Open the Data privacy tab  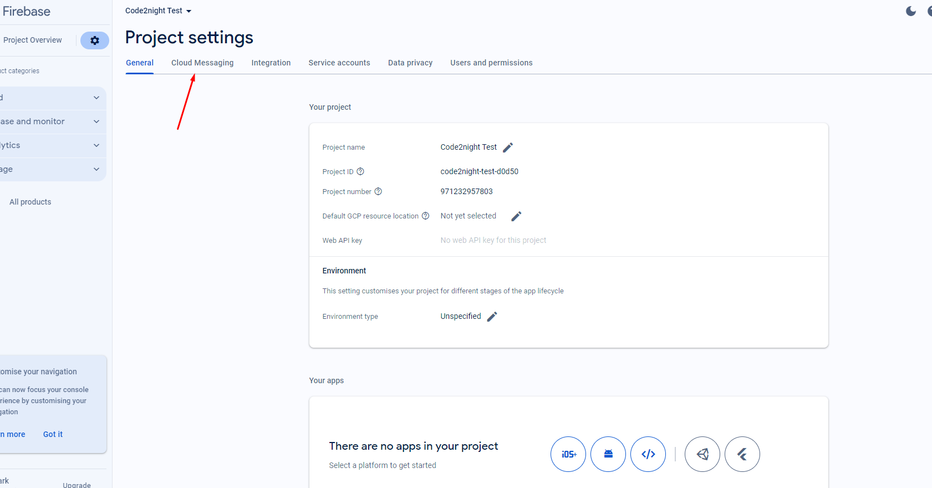pyautogui.click(x=410, y=63)
